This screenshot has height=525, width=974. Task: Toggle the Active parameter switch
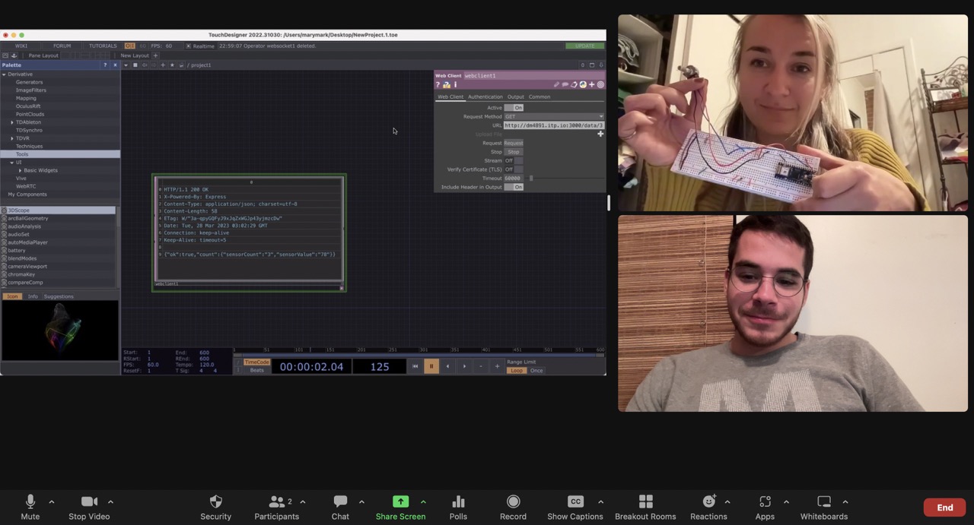point(514,108)
